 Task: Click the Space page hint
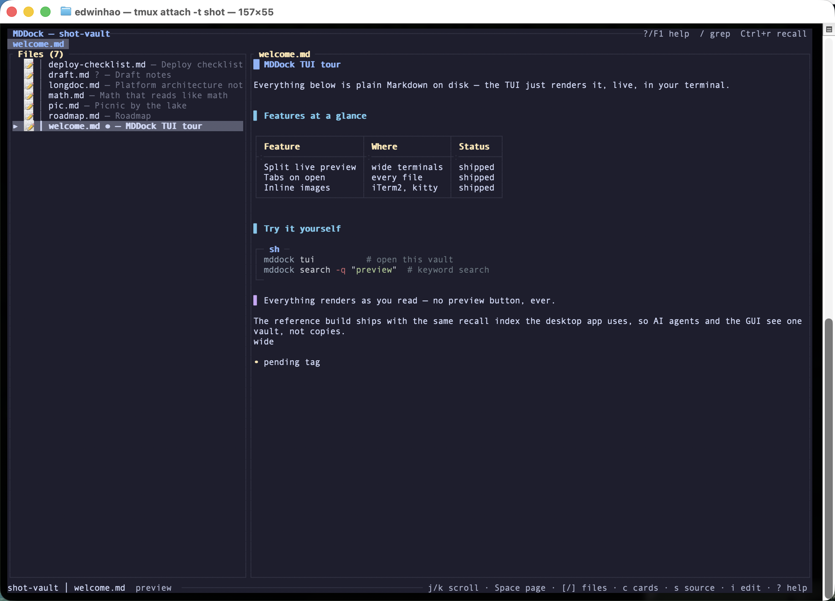coord(520,588)
